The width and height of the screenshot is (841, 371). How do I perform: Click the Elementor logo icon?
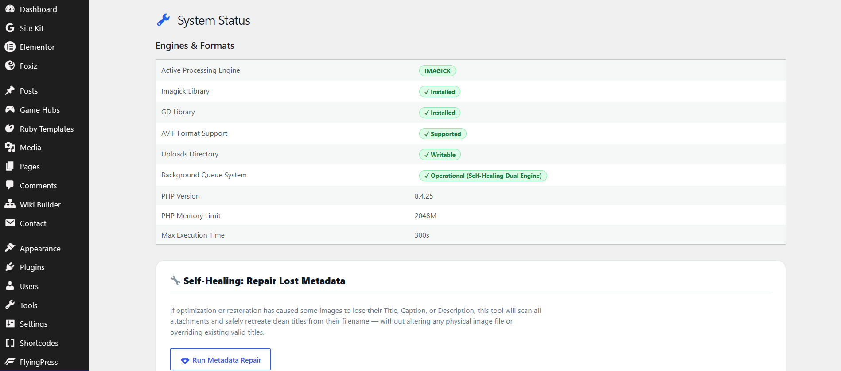point(10,47)
